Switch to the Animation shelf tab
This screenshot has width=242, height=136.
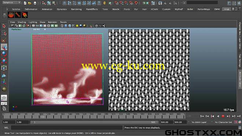click(47, 9)
